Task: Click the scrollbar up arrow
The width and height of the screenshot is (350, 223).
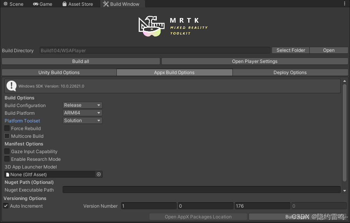Action: [x=345, y=81]
